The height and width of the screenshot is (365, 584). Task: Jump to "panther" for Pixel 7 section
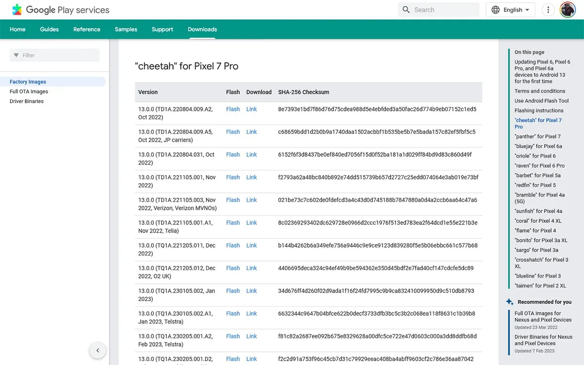(537, 136)
